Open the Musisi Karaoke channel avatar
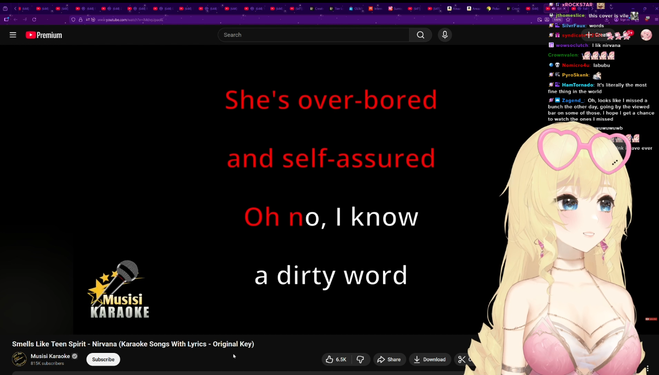This screenshot has width=659, height=375. coord(19,360)
